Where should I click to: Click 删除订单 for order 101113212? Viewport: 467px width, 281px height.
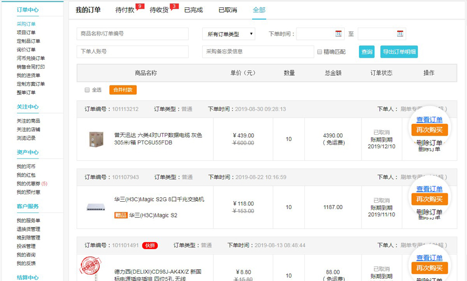(429, 143)
